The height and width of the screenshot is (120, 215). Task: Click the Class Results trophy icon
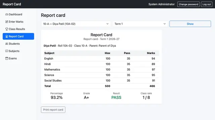pyautogui.click(x=7, y=29)
